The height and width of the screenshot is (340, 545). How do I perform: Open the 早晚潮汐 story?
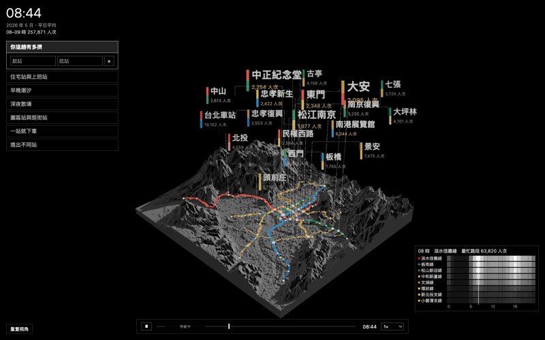[62, 90]
